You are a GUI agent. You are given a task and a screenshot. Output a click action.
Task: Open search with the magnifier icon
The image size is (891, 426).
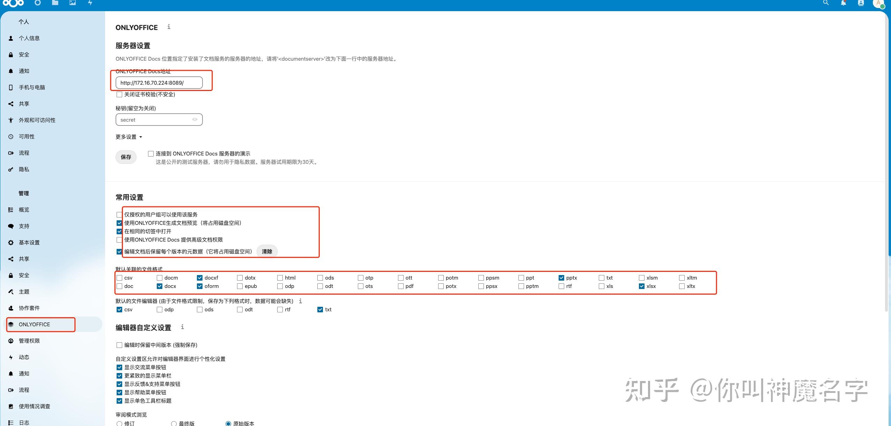(x=826, y=3)
